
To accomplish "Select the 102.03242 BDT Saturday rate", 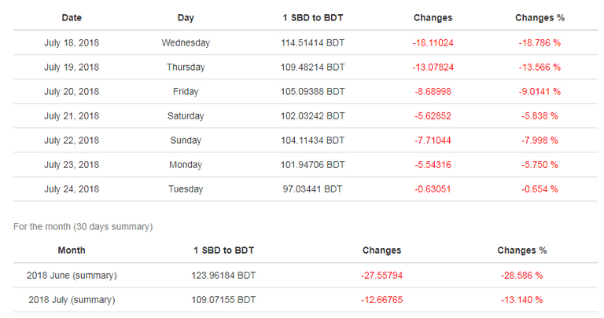I will coord(313,115).
